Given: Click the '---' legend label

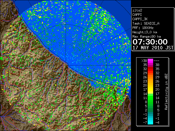Looking at the screenshot, I should 156,61.
